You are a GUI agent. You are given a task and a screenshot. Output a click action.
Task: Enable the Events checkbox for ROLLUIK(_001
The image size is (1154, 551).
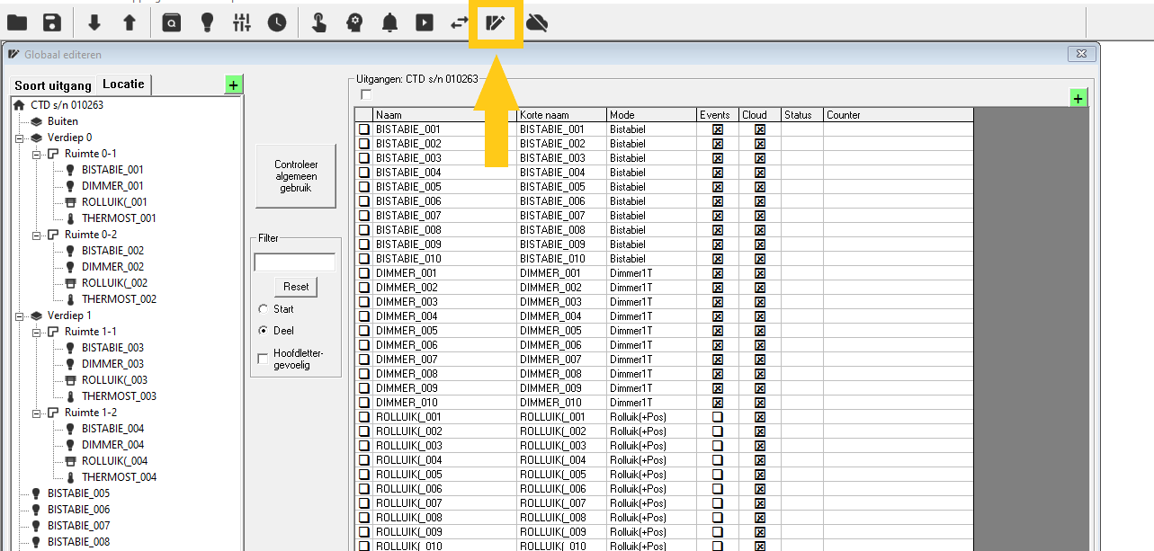718,417
